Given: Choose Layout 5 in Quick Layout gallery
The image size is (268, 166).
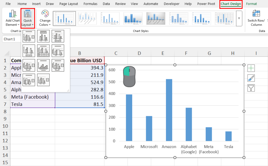Looking at the screenshot, I should (x=43, y=51).
